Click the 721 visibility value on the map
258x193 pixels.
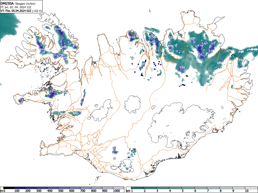241,52
